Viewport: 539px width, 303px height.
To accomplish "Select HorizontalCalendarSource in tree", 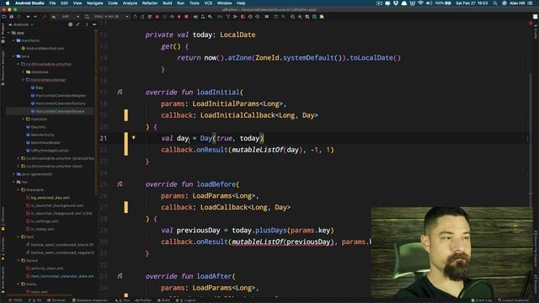I will (57, 111).
